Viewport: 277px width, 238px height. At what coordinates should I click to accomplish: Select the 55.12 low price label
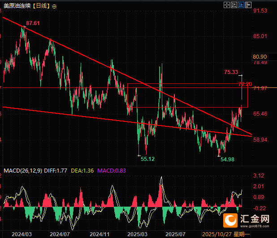pyautogui.click(x=147, y=159)
